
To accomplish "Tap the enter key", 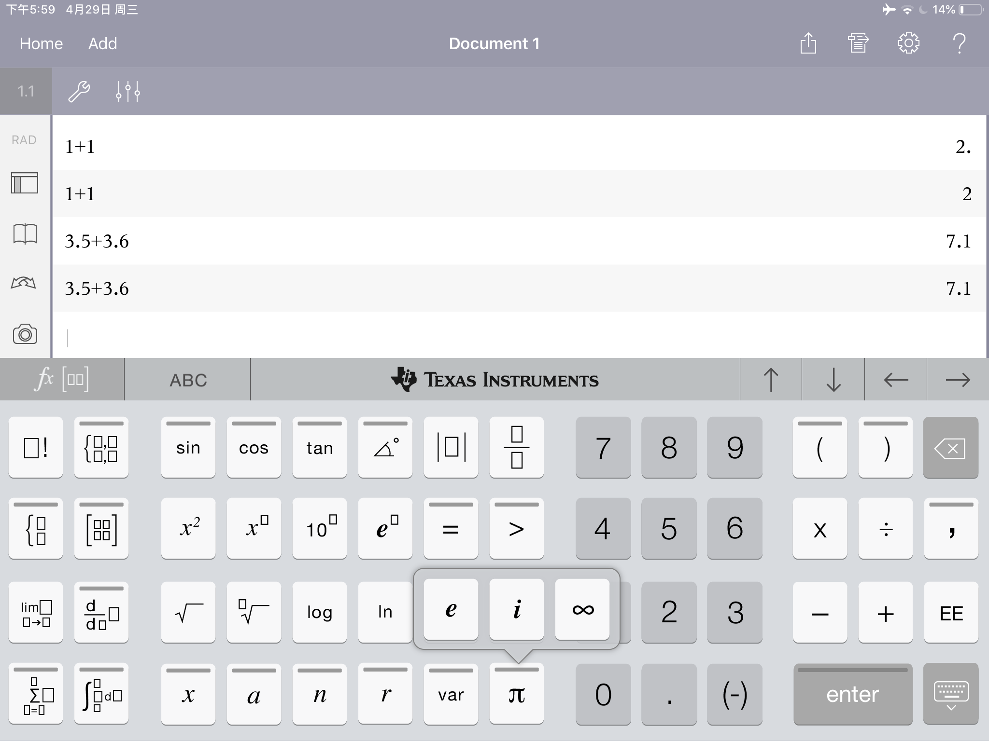I will (x=853, y=694).
